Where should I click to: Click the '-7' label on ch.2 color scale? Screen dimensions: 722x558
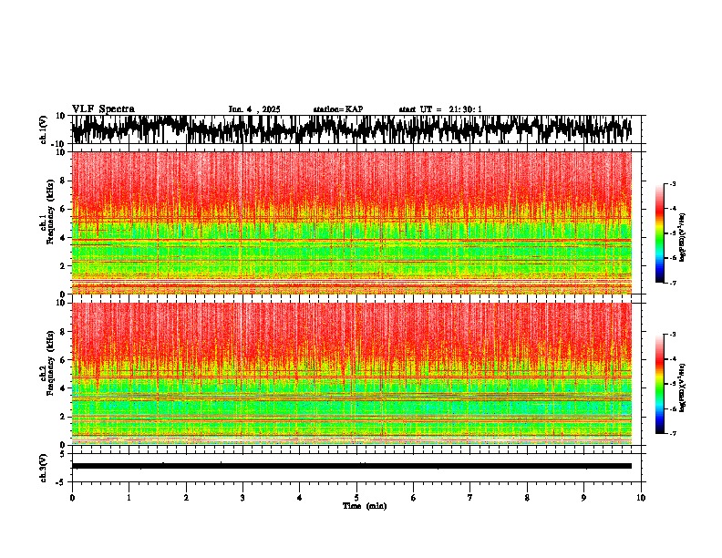click(672, 434)
